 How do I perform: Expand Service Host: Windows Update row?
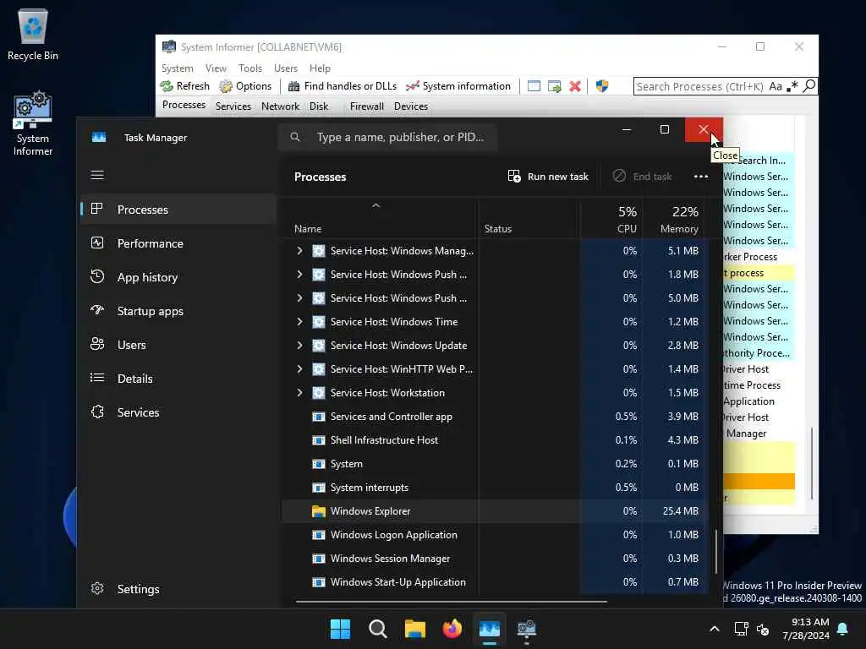299,346
